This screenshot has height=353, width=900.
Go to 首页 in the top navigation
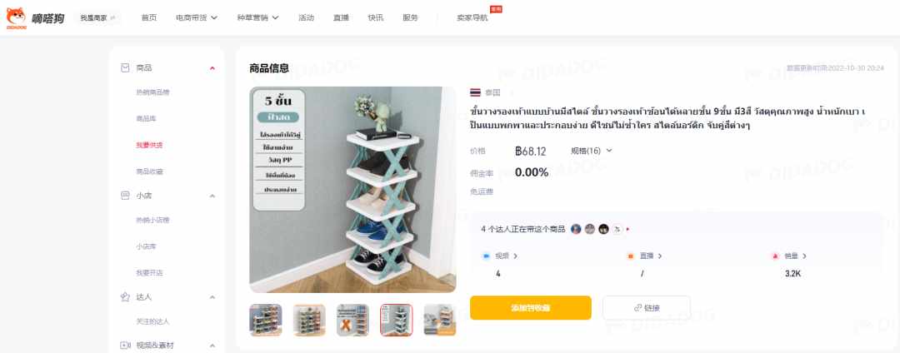(148, 17)
